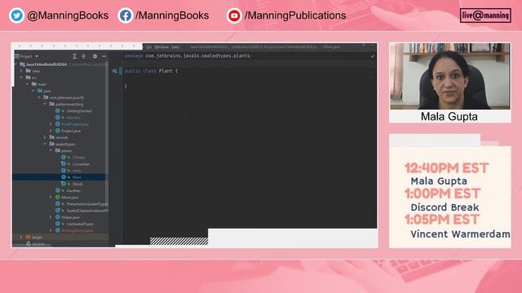Open the Window menu
Image resolution: width=522 pixels, height=293 pixels.
tap(161, 47)
